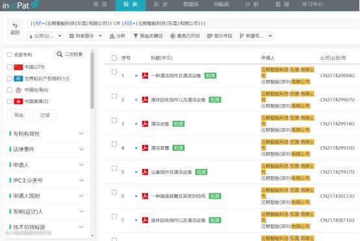Click the blue dot marker in row 1
This screenshot has height=241, width=360.
coord(136,75)
